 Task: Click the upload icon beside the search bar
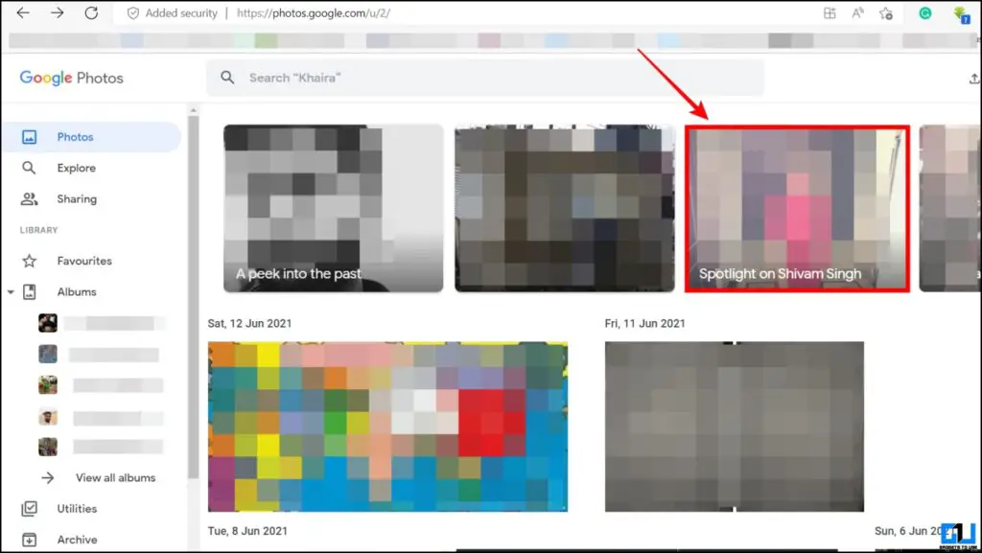coord(974,79)
